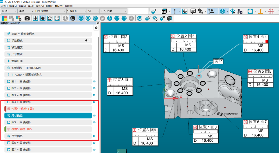Toggle visibility eye for 圆5
Screen dimensions: 279x153
[x=94, y=122]
